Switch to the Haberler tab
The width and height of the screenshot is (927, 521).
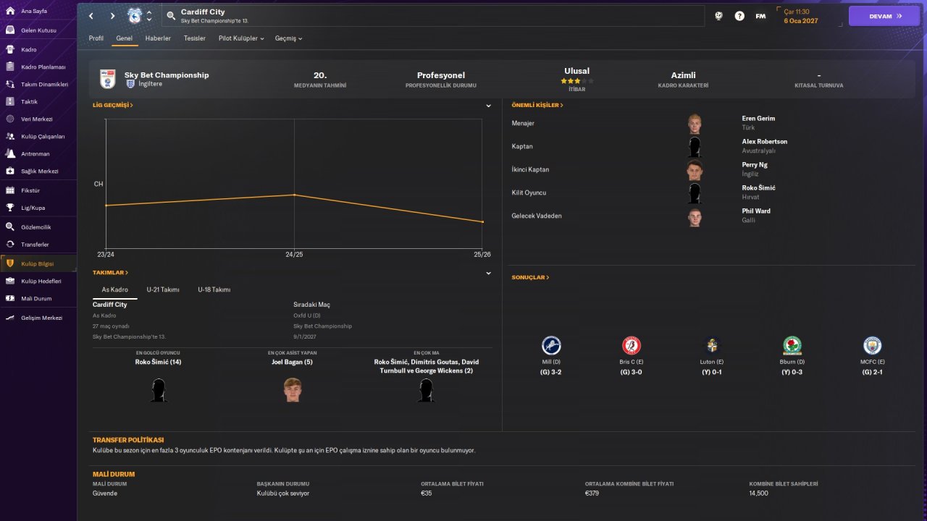pyautogui.click(x=158, y=38)
